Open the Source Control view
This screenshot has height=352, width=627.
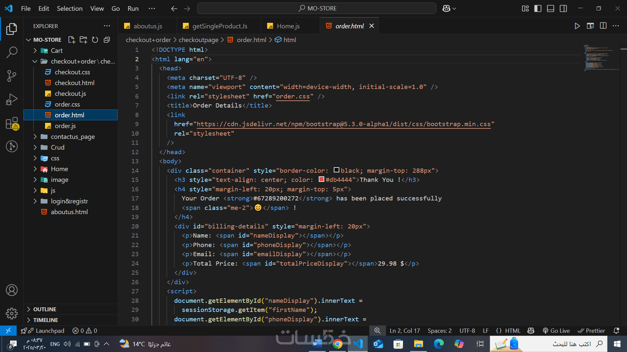[12, 76]
